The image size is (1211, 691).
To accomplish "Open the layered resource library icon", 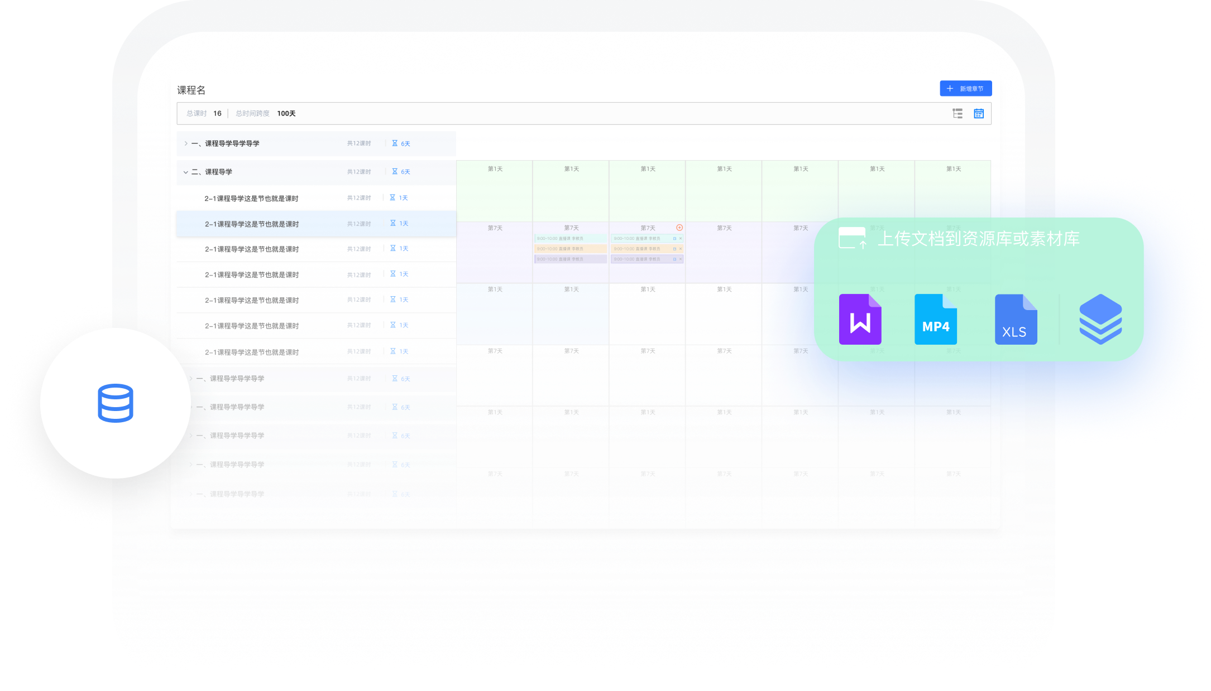I will click(x=1100, y=319).
